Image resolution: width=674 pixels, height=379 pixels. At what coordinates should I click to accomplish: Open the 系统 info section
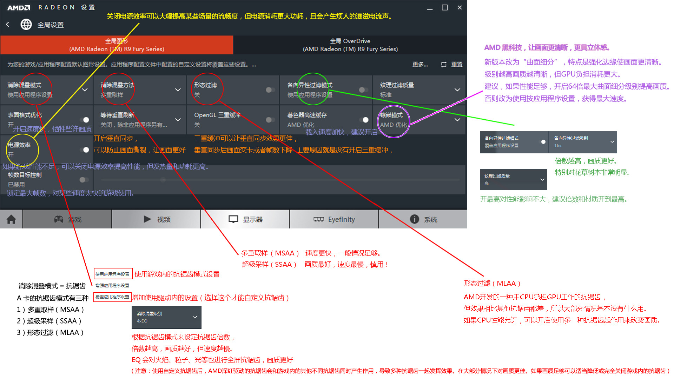[x=423, y=219]
